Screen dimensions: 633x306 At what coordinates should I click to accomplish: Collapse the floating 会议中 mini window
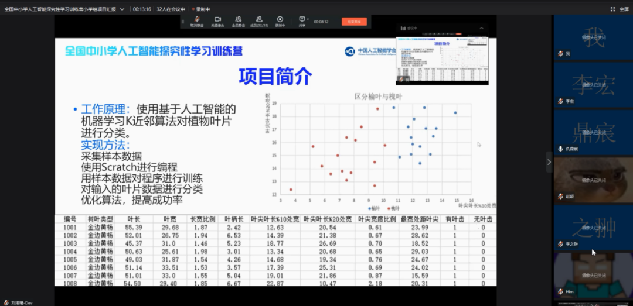(x=482, y=27)
